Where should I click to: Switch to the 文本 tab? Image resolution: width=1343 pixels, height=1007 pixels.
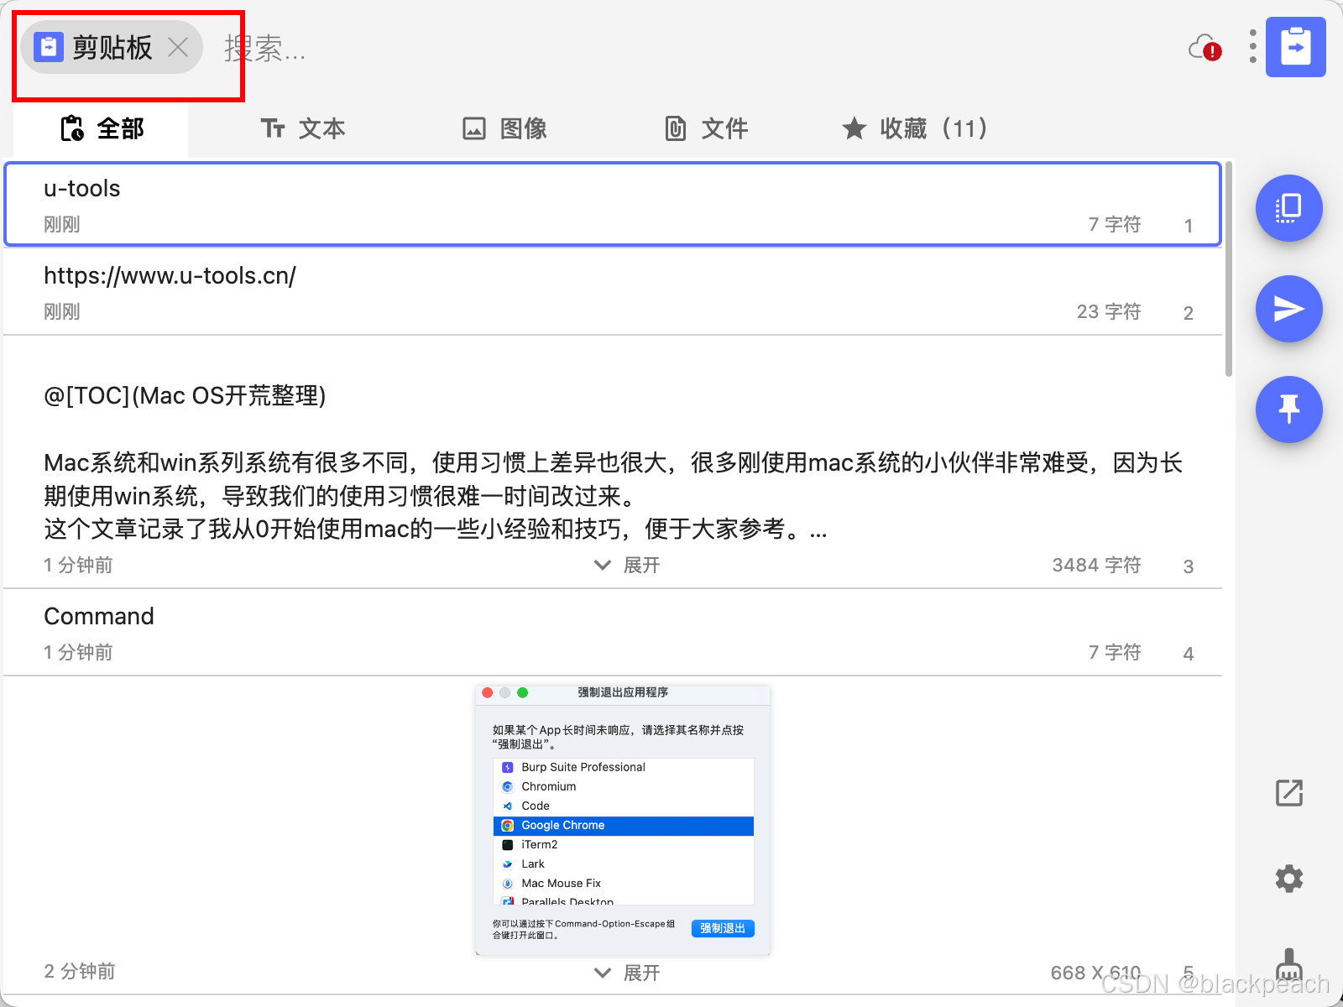tap(303, 128)
